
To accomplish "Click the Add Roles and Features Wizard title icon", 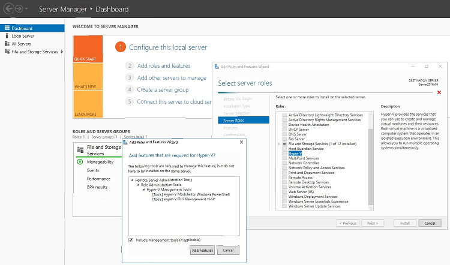I will [x=217, y=67].
